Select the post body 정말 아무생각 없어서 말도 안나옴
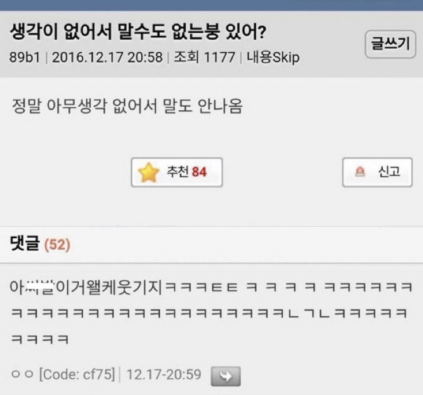Viewport: 423px width, 395px height. [128, 106]
